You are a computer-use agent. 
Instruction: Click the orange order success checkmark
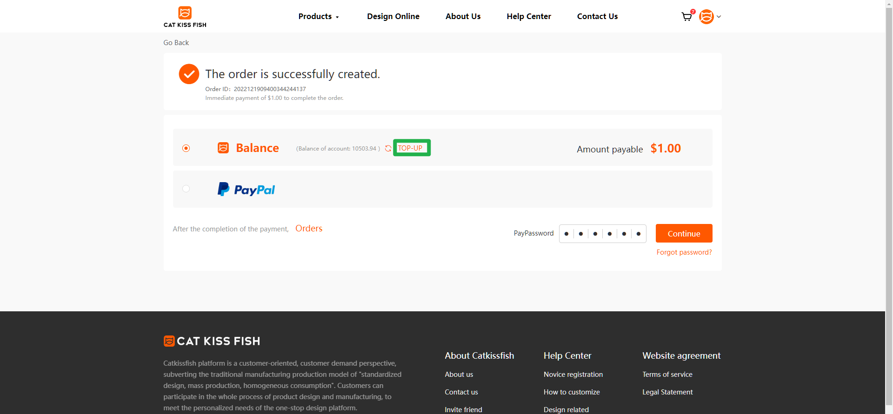click(189, 74)
